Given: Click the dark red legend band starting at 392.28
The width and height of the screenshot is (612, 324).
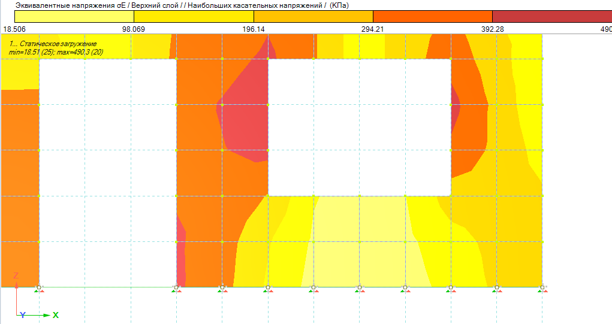Looking at the screenshot, I should pos(552,16).
